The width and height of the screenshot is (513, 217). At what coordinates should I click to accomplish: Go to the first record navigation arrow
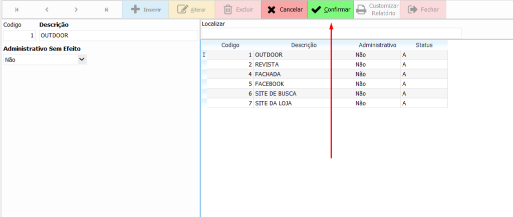point(17,9)
